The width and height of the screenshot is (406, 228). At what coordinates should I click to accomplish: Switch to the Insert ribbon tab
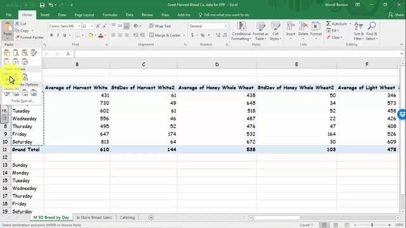[x=45, y=15]
